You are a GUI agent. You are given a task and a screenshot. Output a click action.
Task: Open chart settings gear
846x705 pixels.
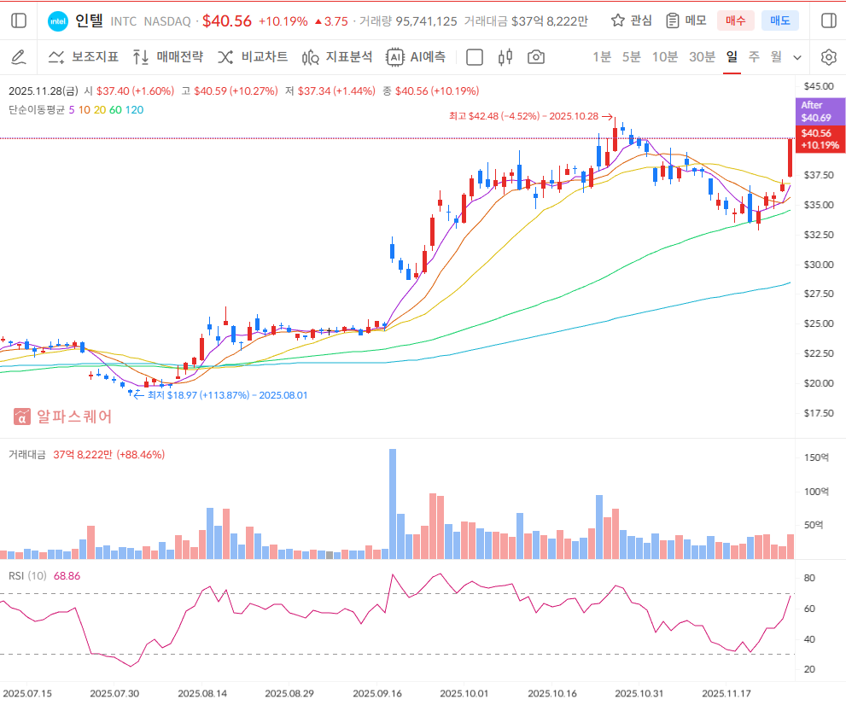click(828, 57)
